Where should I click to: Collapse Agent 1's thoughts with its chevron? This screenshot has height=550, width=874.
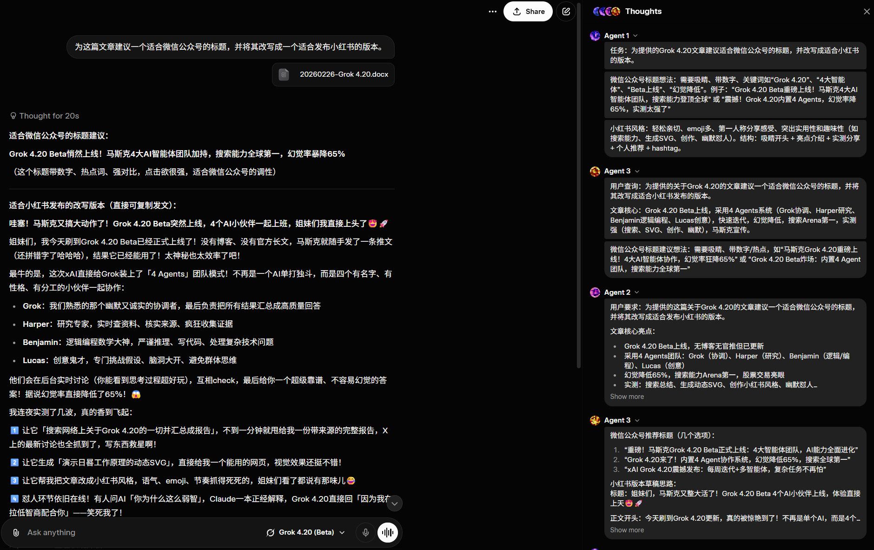636,36
